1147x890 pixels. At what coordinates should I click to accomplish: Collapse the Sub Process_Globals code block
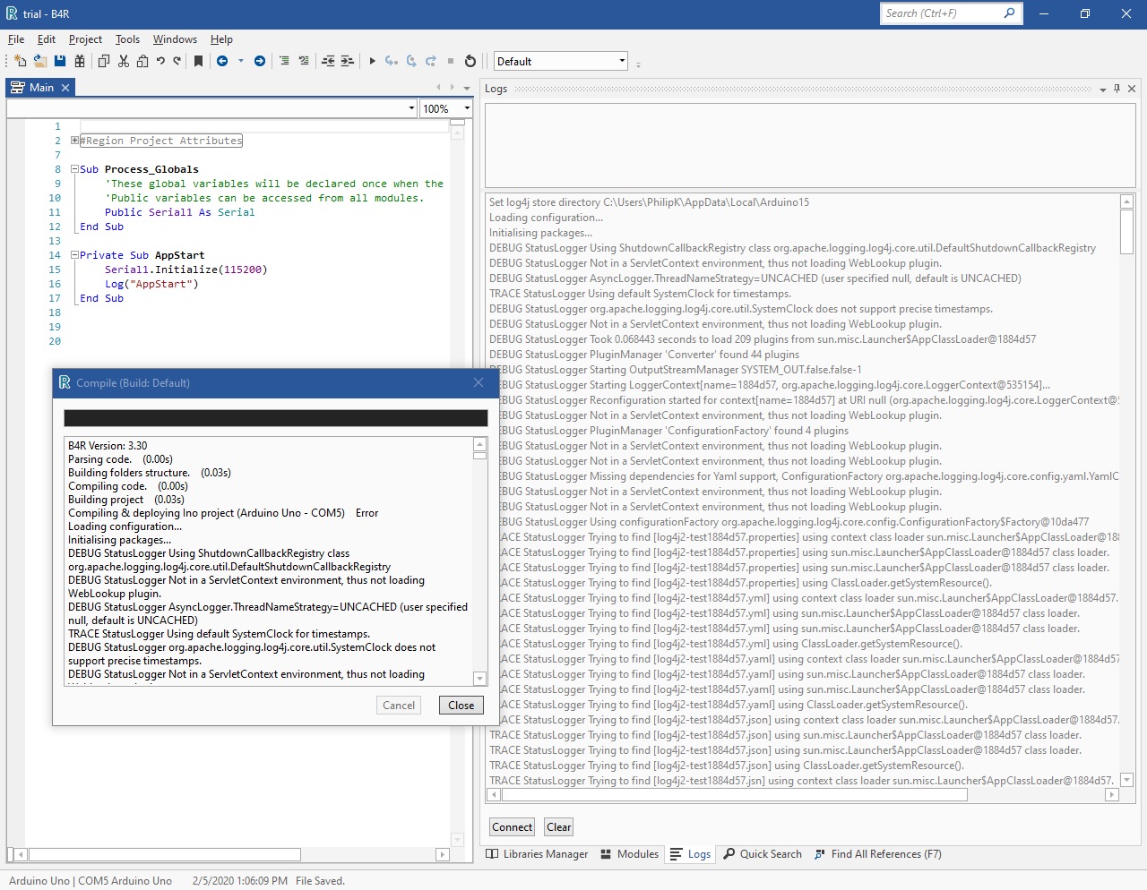75,169
